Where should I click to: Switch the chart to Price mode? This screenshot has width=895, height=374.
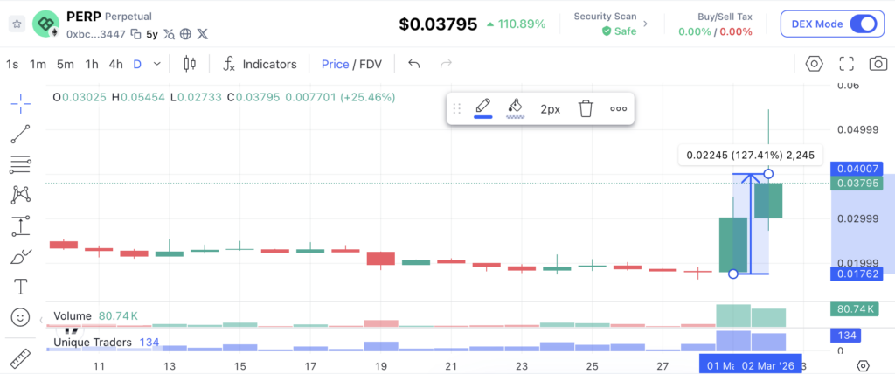[335, 65]
